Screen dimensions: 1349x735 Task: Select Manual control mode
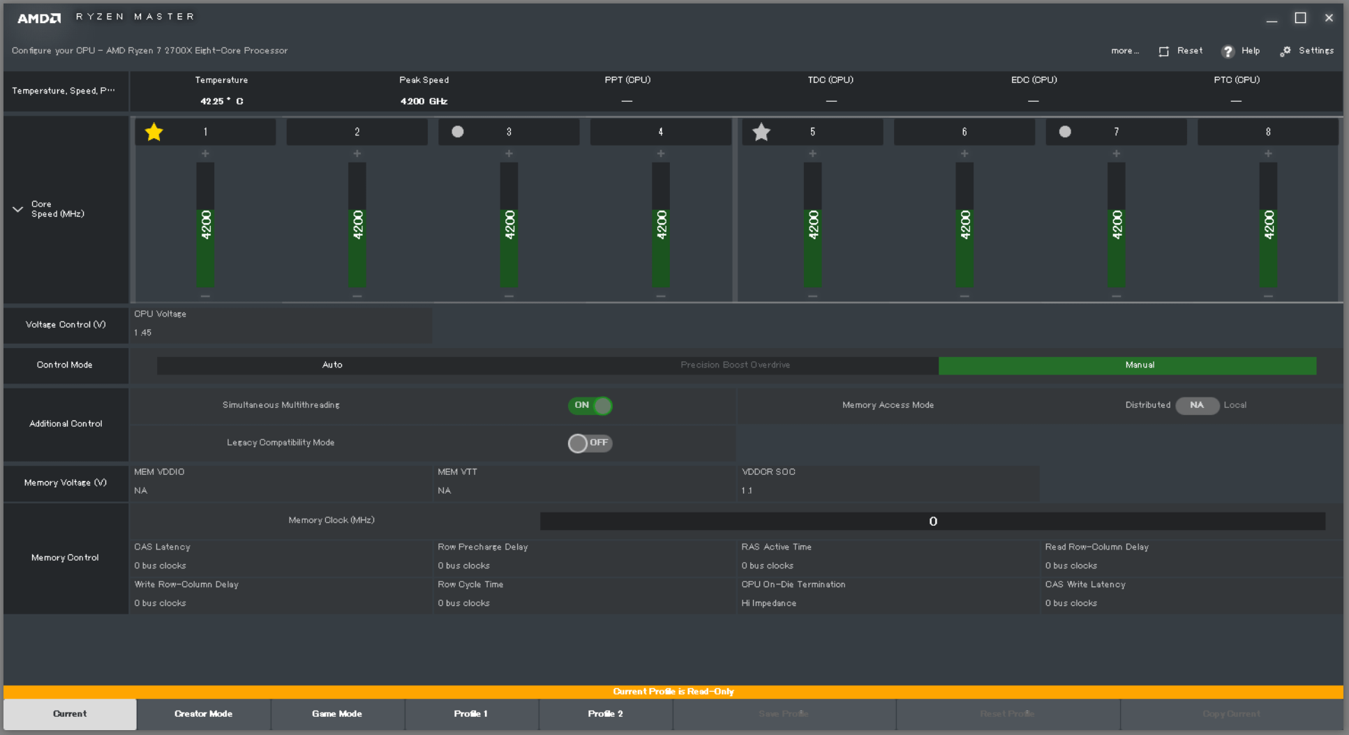click(1127, 365)
